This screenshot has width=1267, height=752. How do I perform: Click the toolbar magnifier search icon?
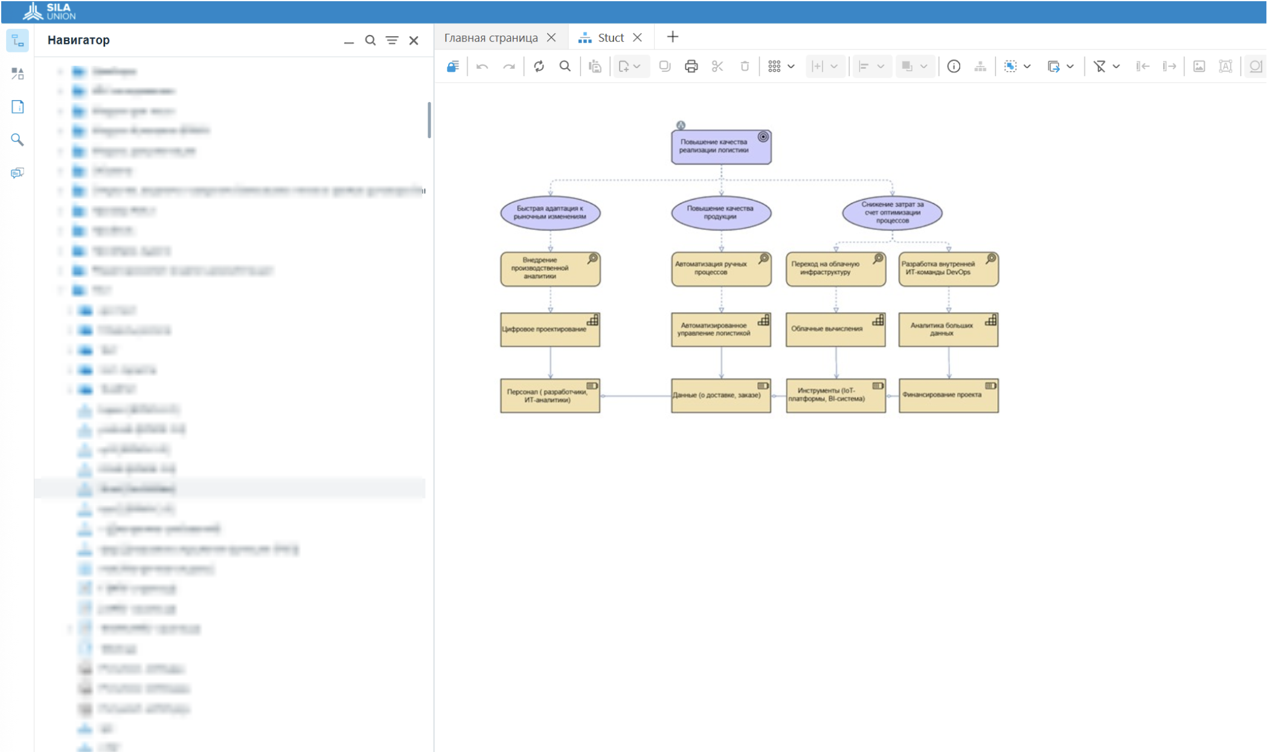[x=565, y=66]
